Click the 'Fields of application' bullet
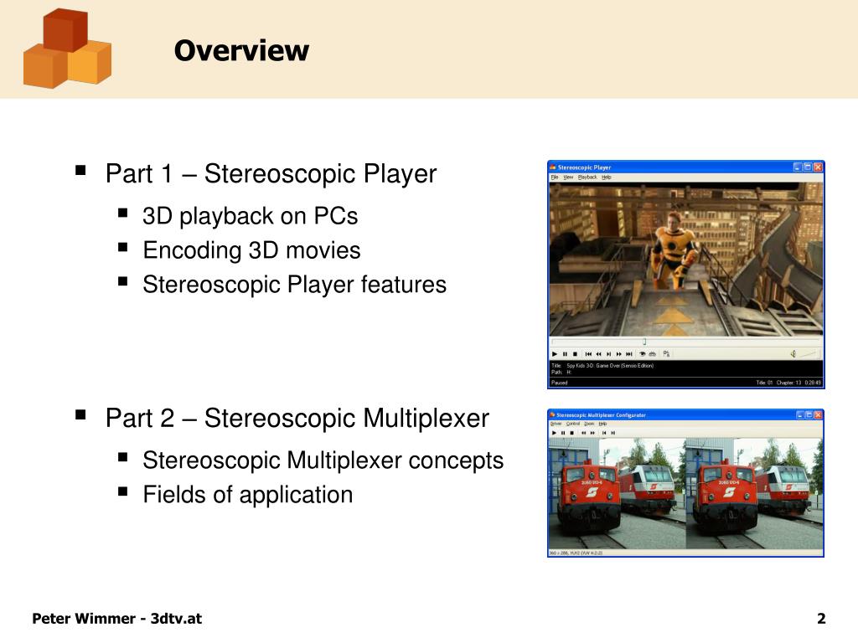 point(248,495)
